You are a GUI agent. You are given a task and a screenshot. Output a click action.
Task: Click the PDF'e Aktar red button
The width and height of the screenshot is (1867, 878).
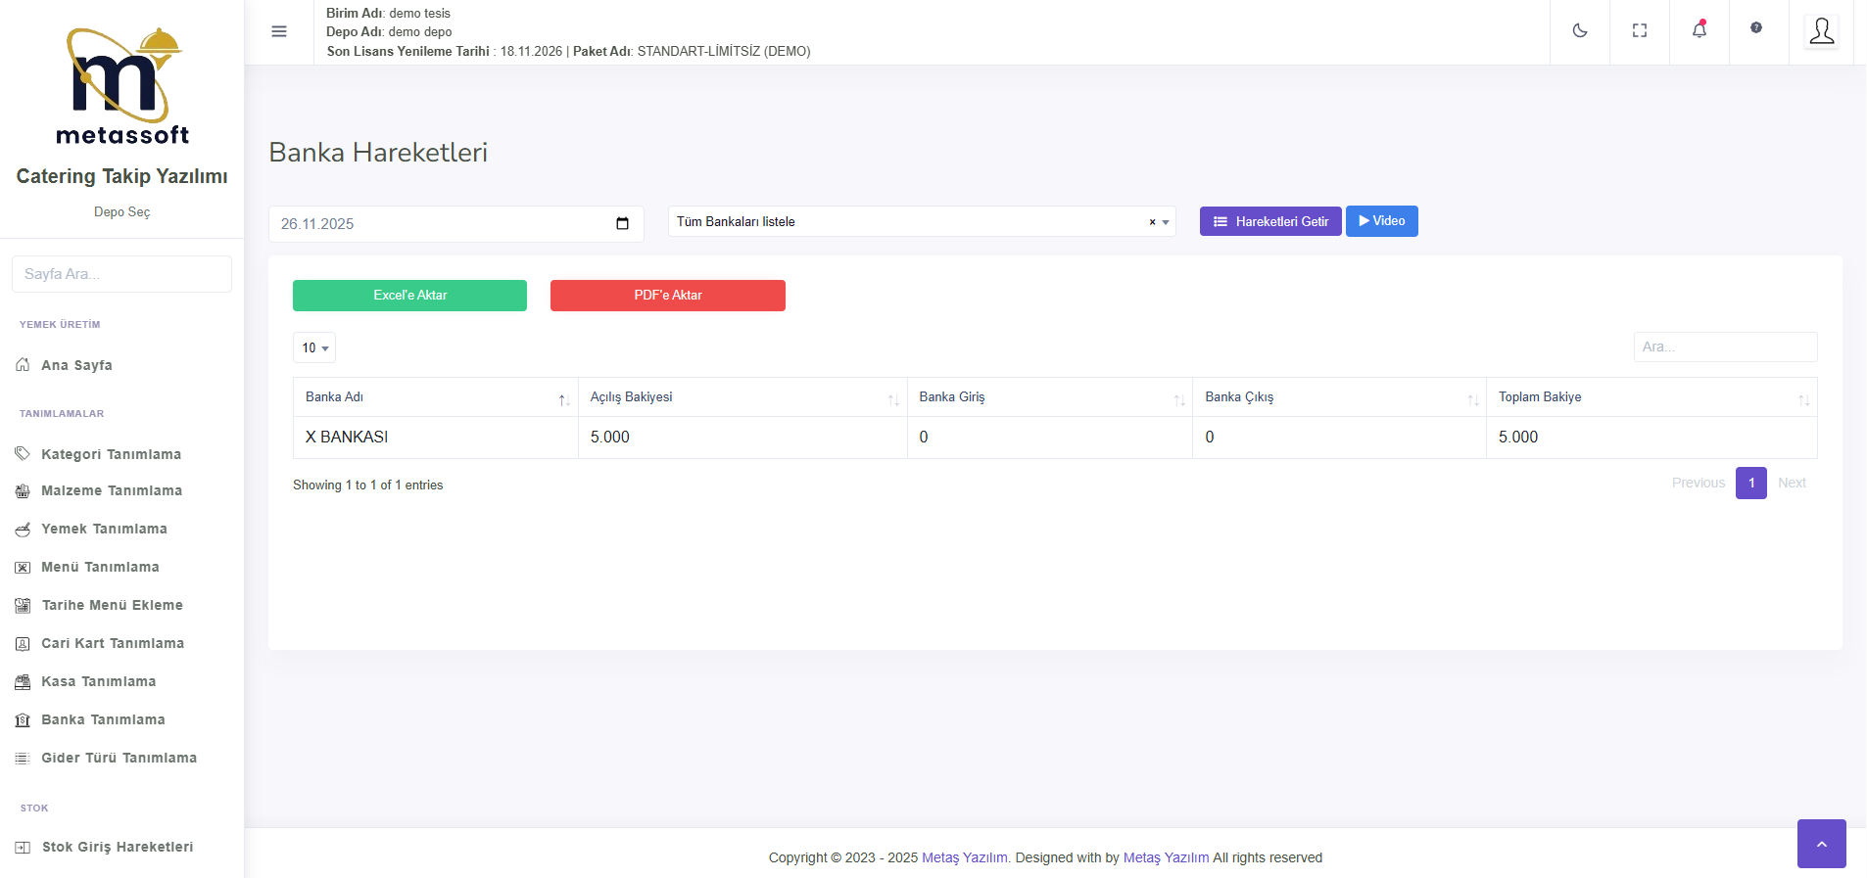(667, 296)
